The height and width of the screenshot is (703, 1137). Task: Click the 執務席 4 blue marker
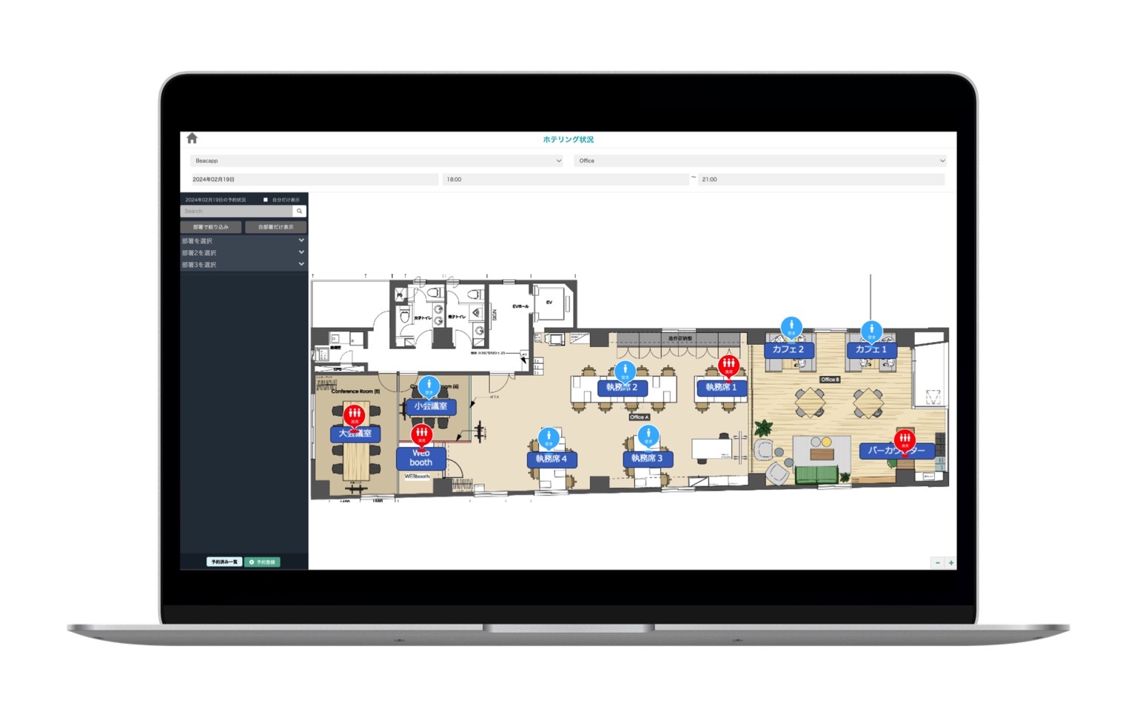click(x=549, y=437)
